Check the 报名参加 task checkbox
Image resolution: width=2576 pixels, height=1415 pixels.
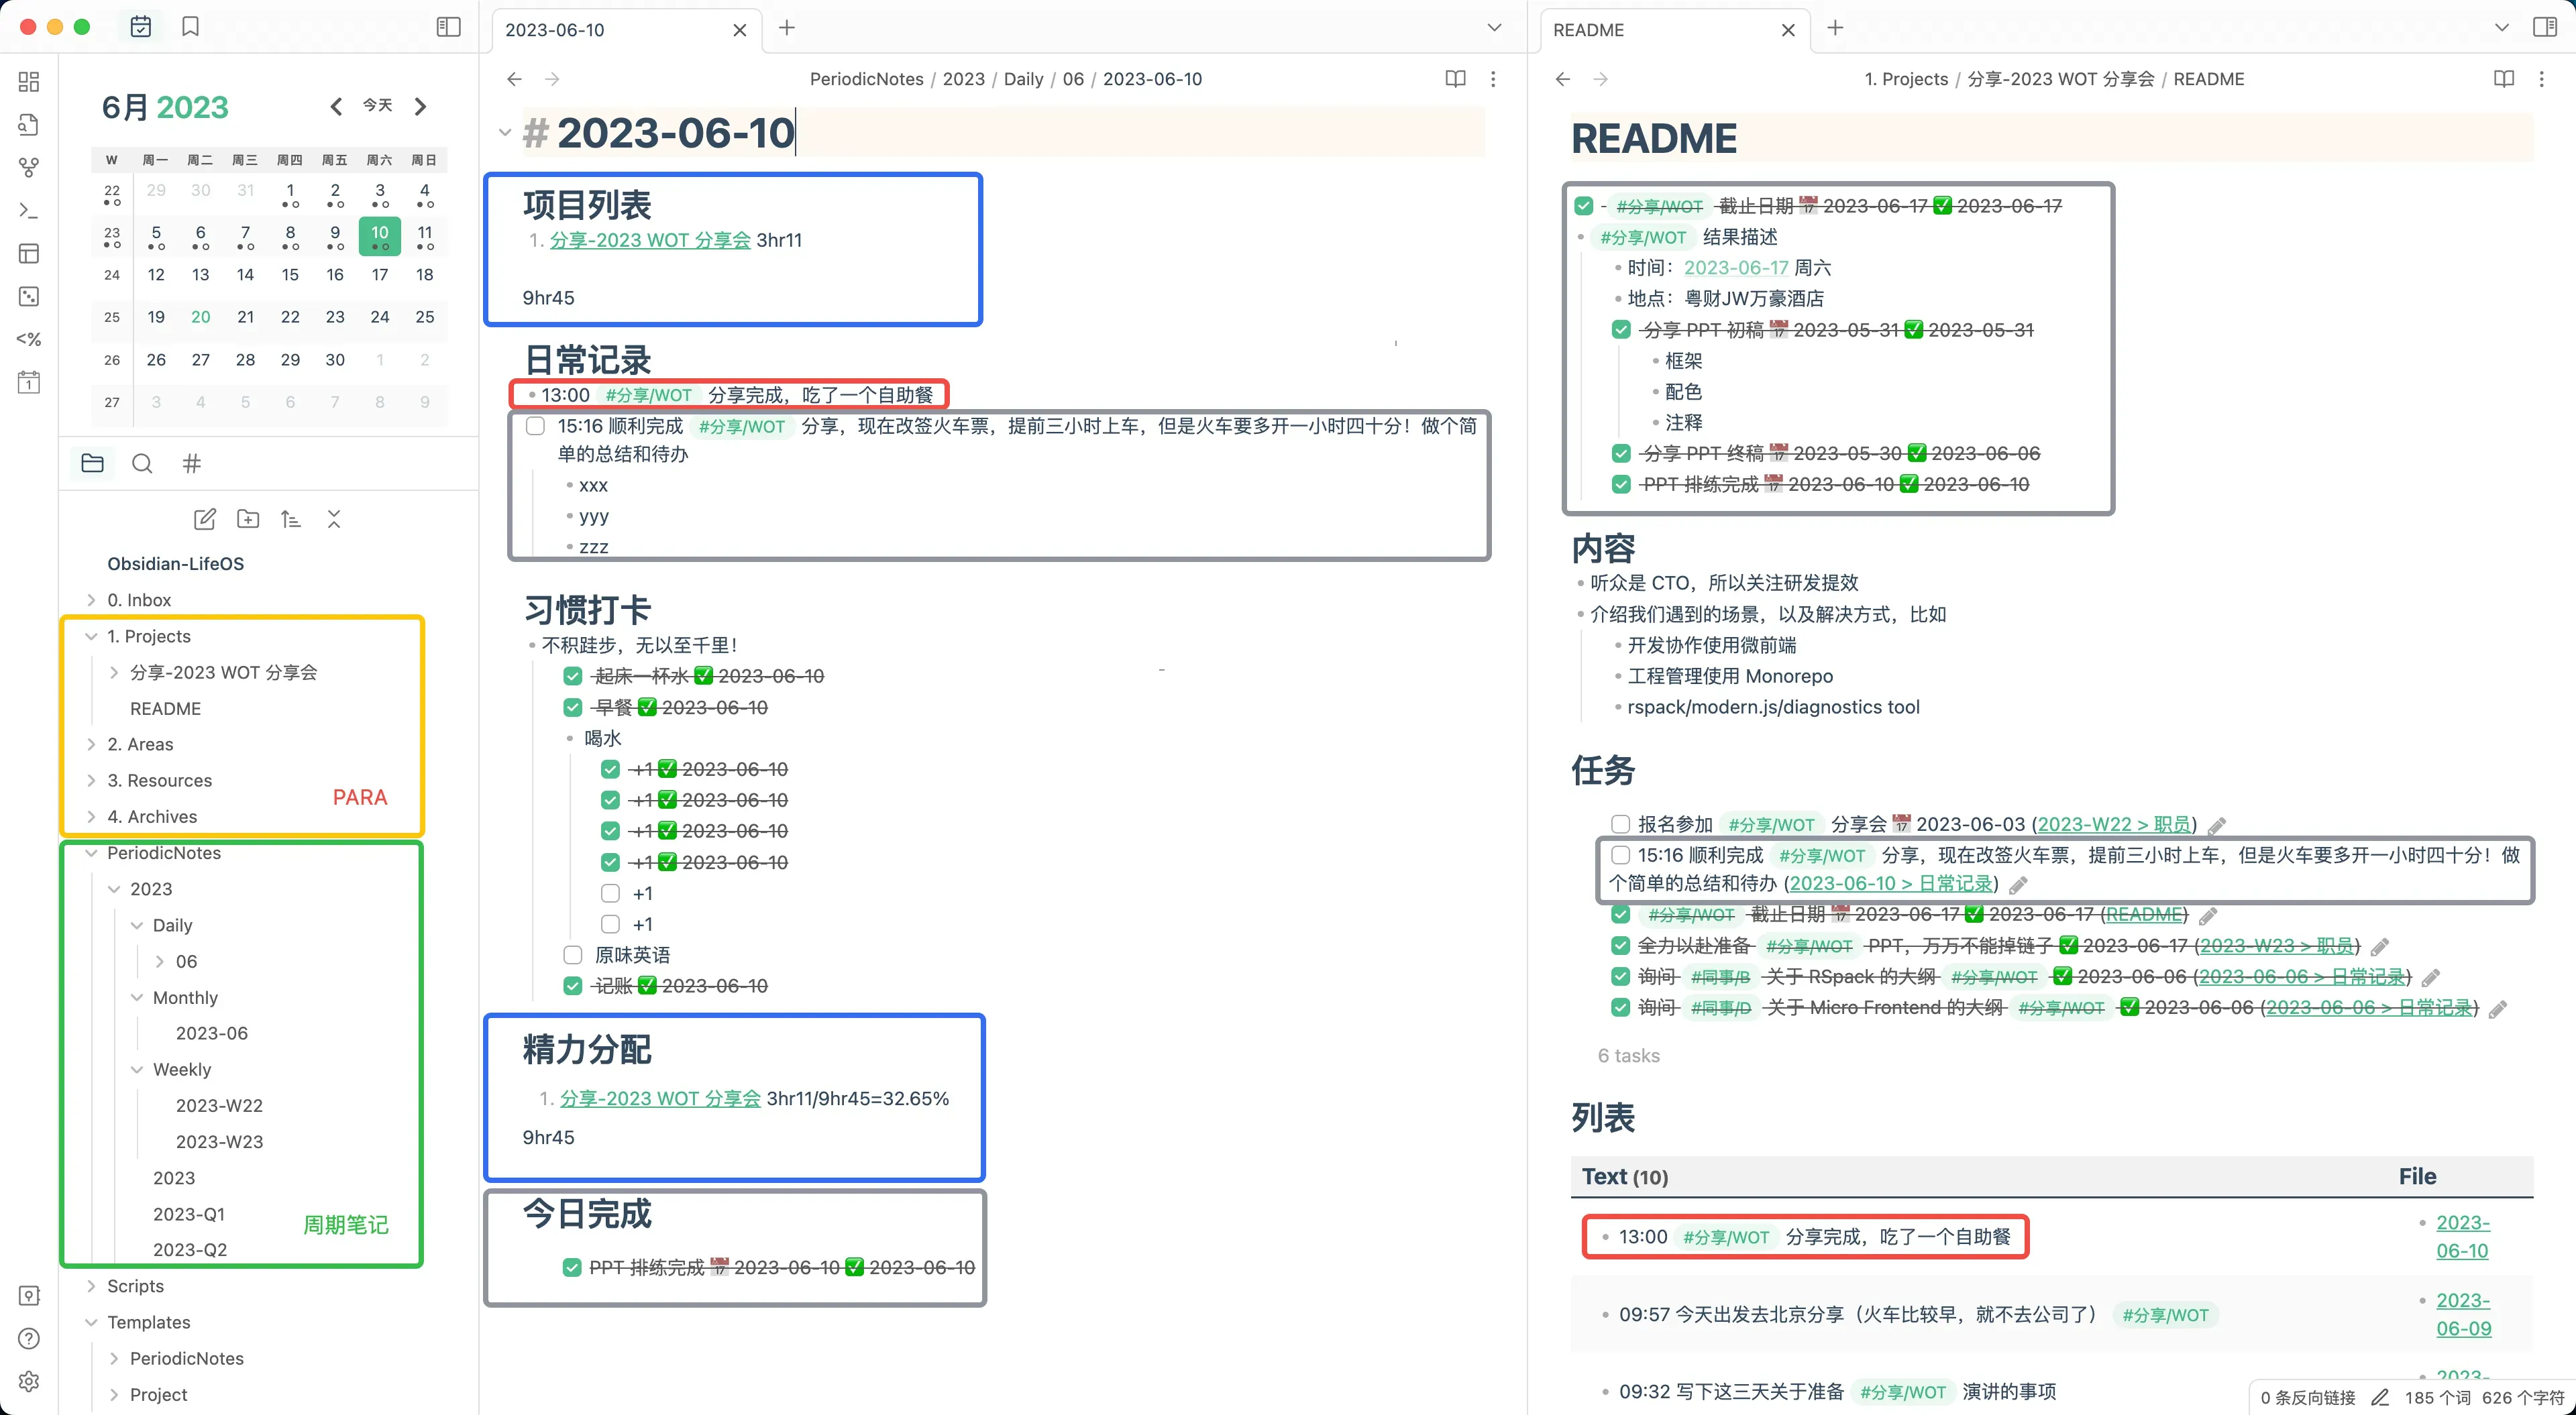click(1620, 824)
